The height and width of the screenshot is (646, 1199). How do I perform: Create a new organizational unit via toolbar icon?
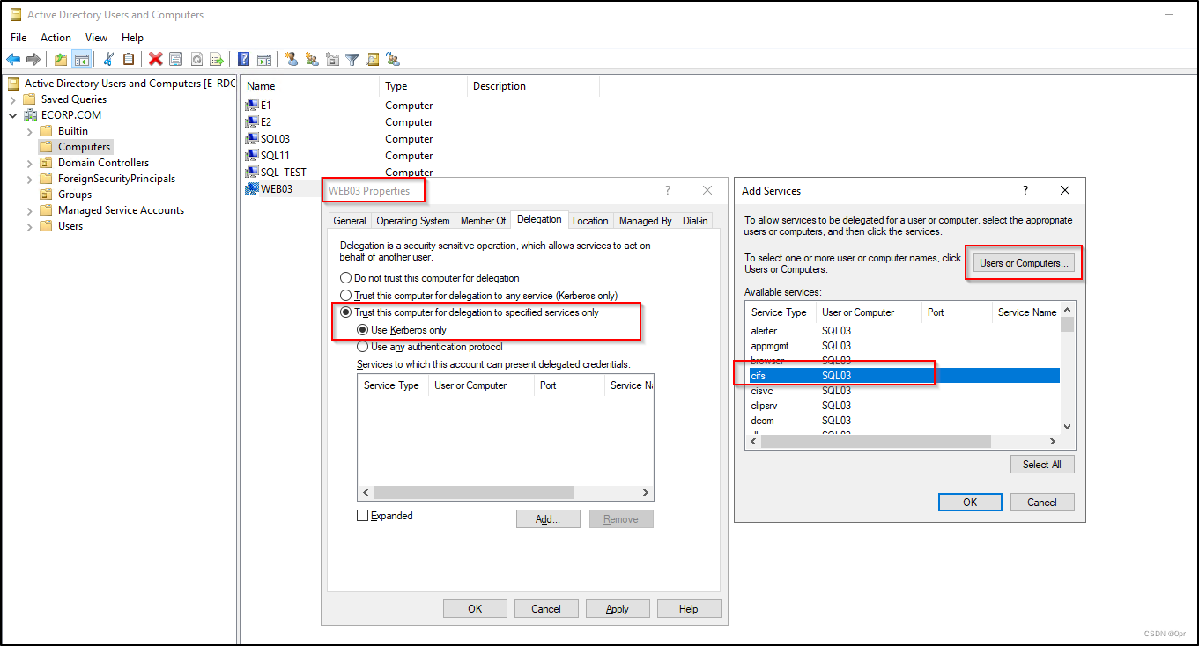click(332, 59)
